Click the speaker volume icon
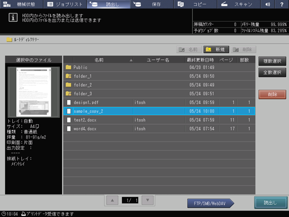Image resolution: width=289 pixels, height=217 pixels. coord(268,4)
